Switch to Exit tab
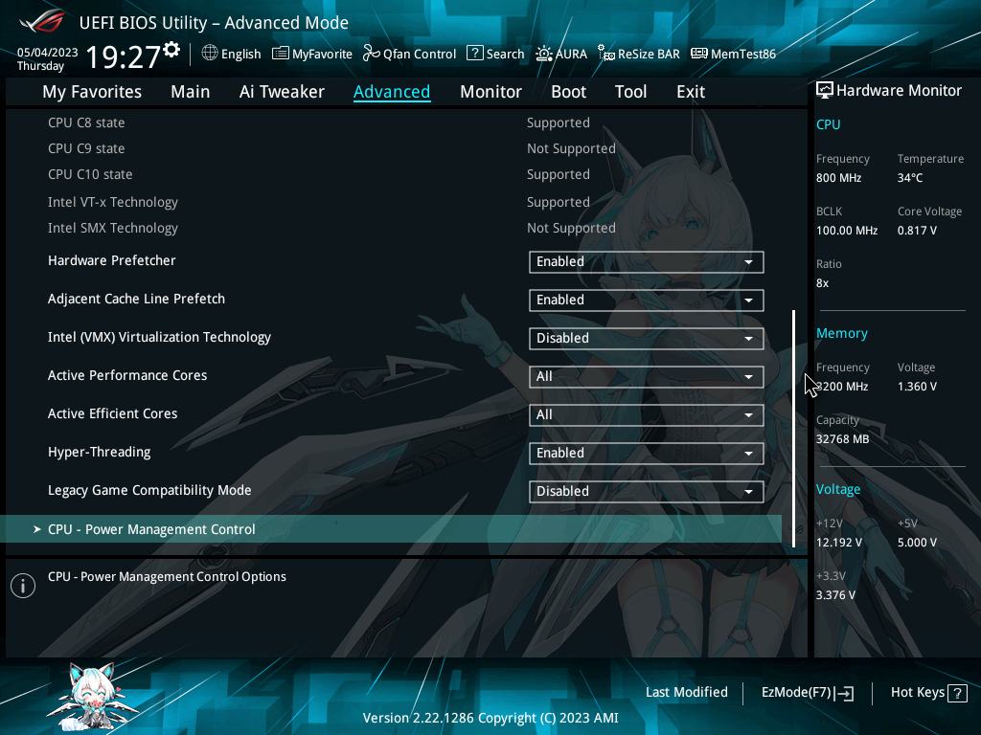981x735 pixels. [x=691, y=92]
